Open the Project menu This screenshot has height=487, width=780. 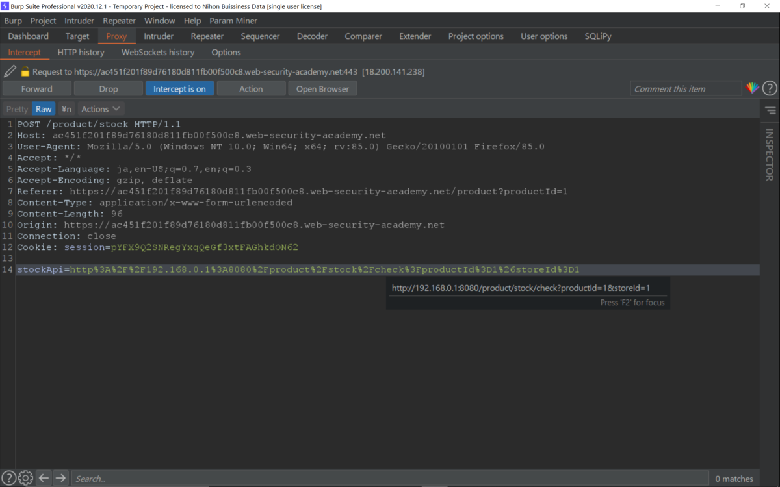(x=43, y=21)
